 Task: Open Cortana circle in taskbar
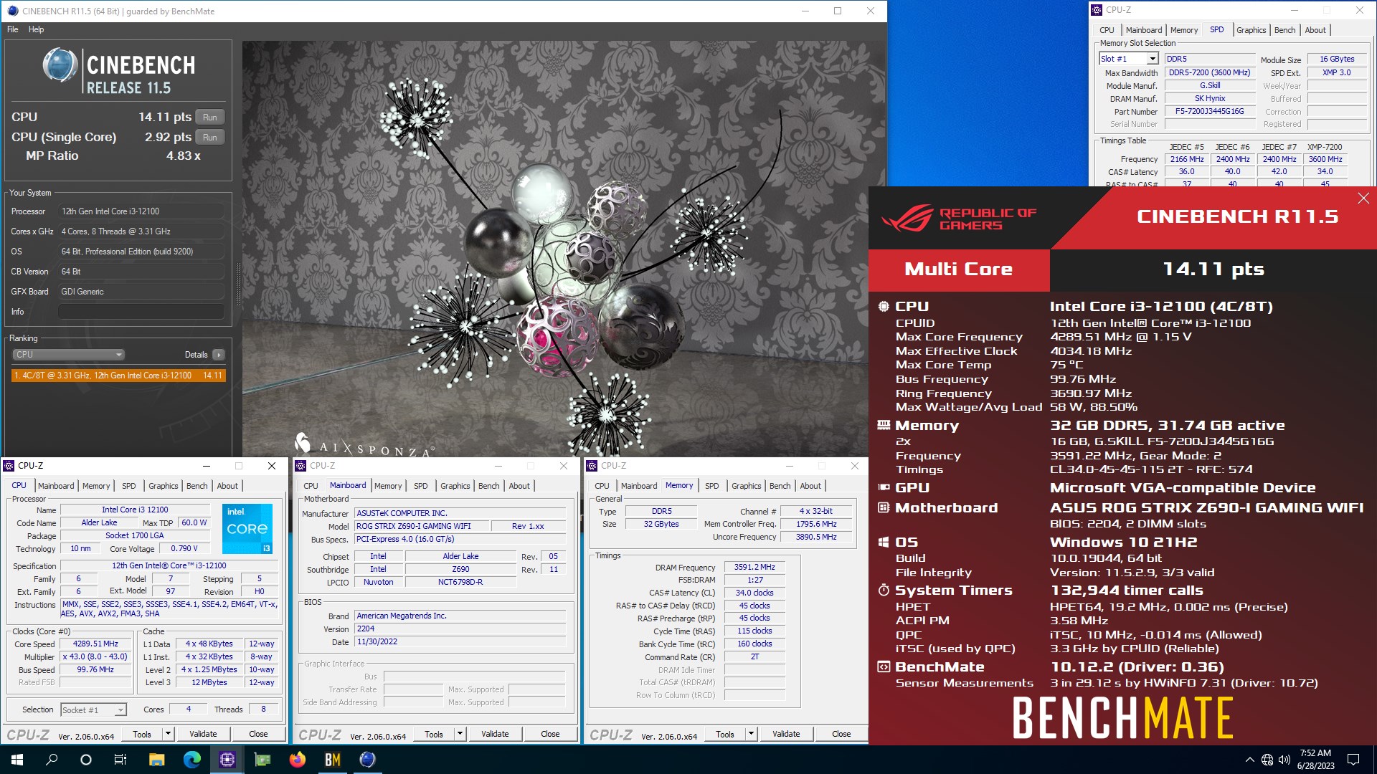[x=86, y=760]
